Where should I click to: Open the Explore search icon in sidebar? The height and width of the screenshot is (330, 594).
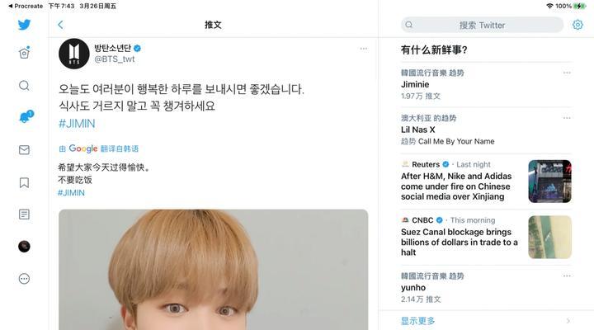24,85
